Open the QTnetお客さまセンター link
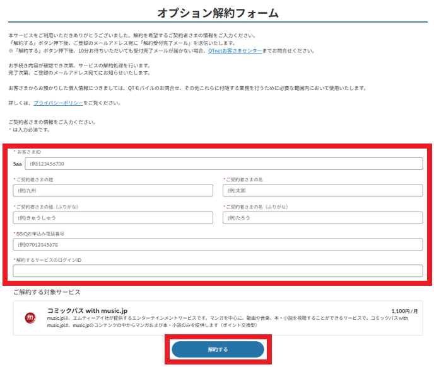 point(235,51)
